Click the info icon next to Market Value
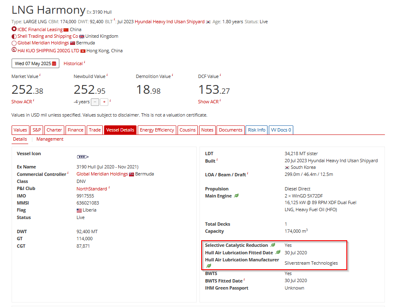 point(40,76)
